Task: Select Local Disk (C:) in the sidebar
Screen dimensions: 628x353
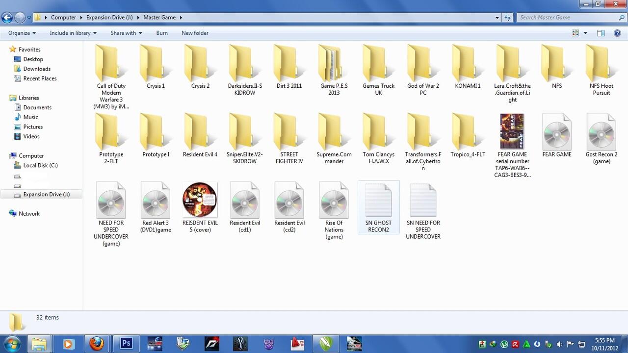Action: (x=40, y=165)
